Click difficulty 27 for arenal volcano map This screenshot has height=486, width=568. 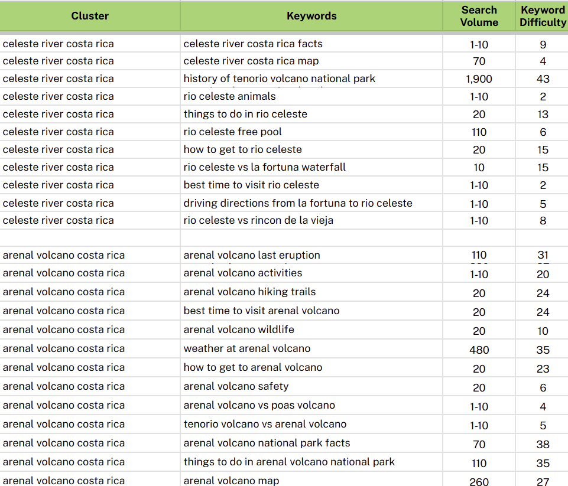coord(542,480)
